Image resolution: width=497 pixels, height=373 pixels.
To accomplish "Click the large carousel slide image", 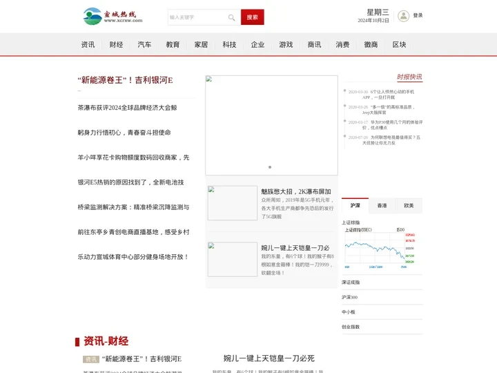I will pyautogui.click(x=272, y=125).
